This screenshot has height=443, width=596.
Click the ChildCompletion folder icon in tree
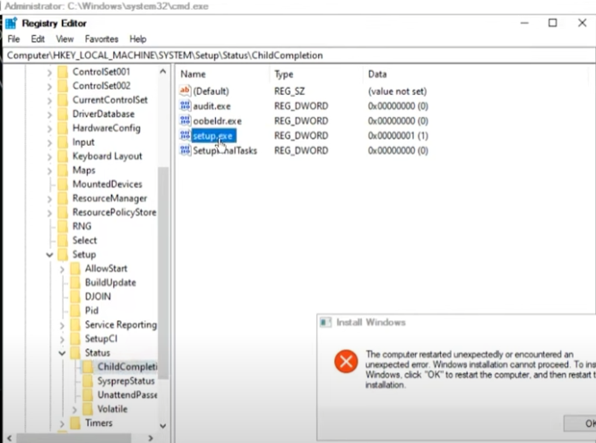click(x=87, y=367)
